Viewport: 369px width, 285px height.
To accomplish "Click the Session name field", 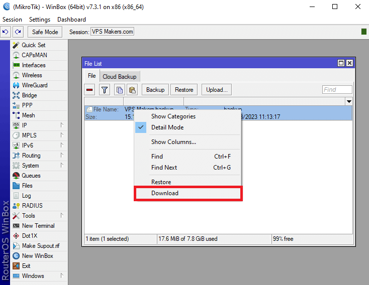I will coord(113,32).
